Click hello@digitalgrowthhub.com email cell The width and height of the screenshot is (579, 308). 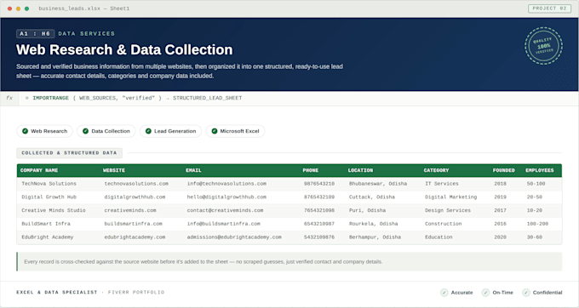[226, 197]
